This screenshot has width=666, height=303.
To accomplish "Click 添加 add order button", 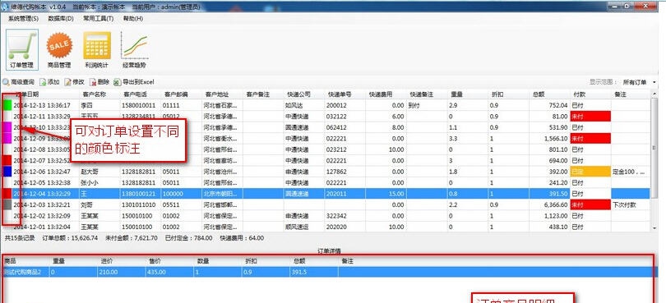I will click(49, 82).
